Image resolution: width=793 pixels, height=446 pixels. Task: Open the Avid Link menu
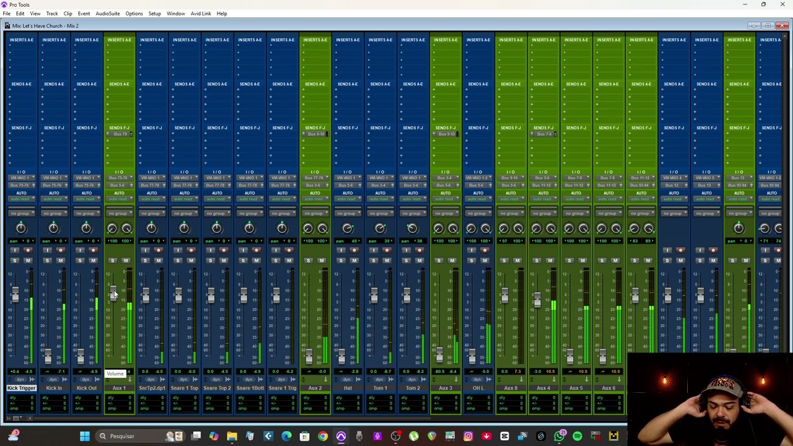click(x=201, y=14)
